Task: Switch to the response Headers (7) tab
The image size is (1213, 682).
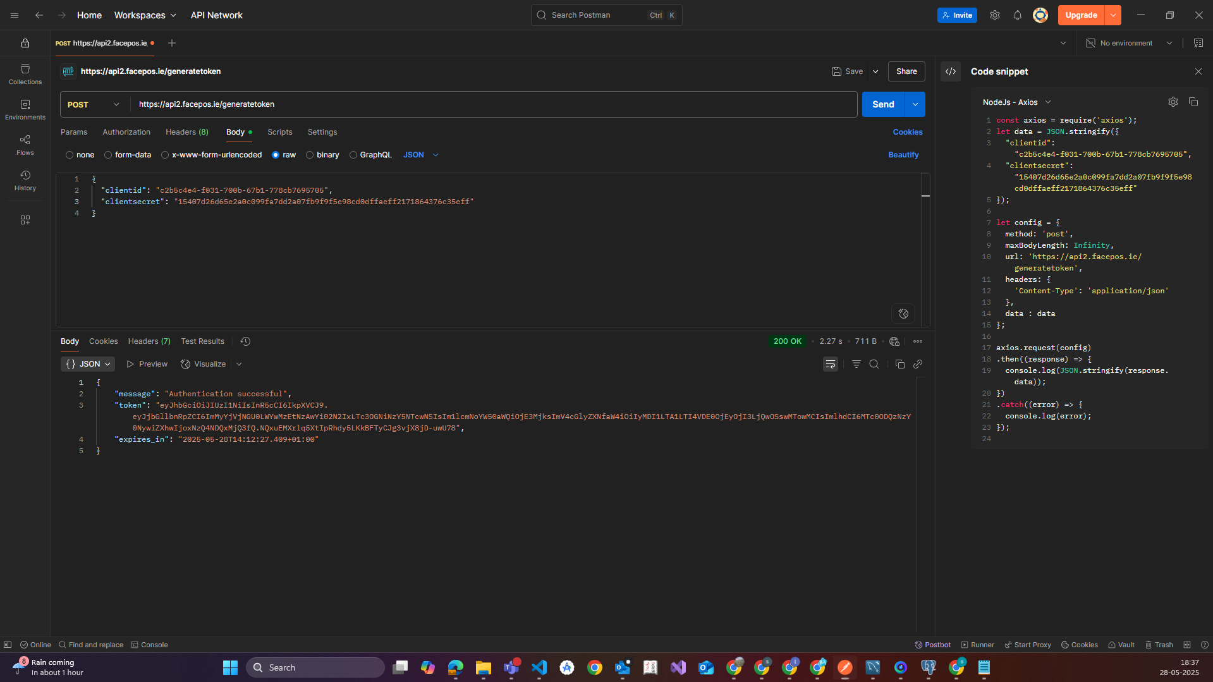Action: (149, 341)
